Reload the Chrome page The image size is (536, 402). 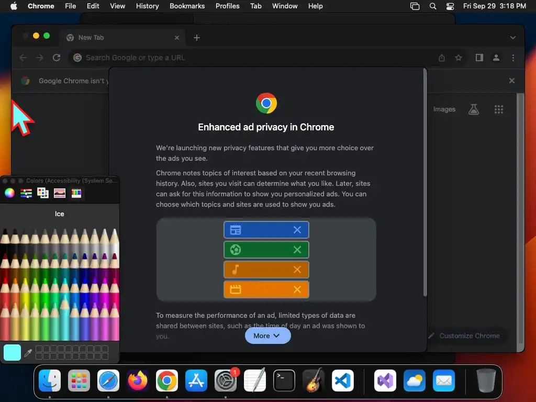[57, 58]
